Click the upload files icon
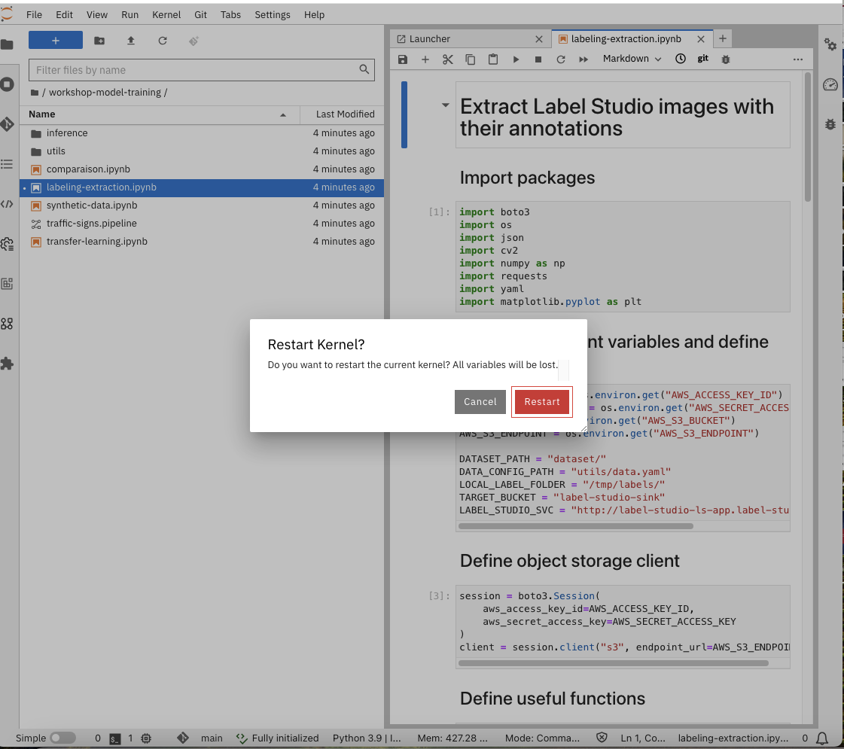 131,41
